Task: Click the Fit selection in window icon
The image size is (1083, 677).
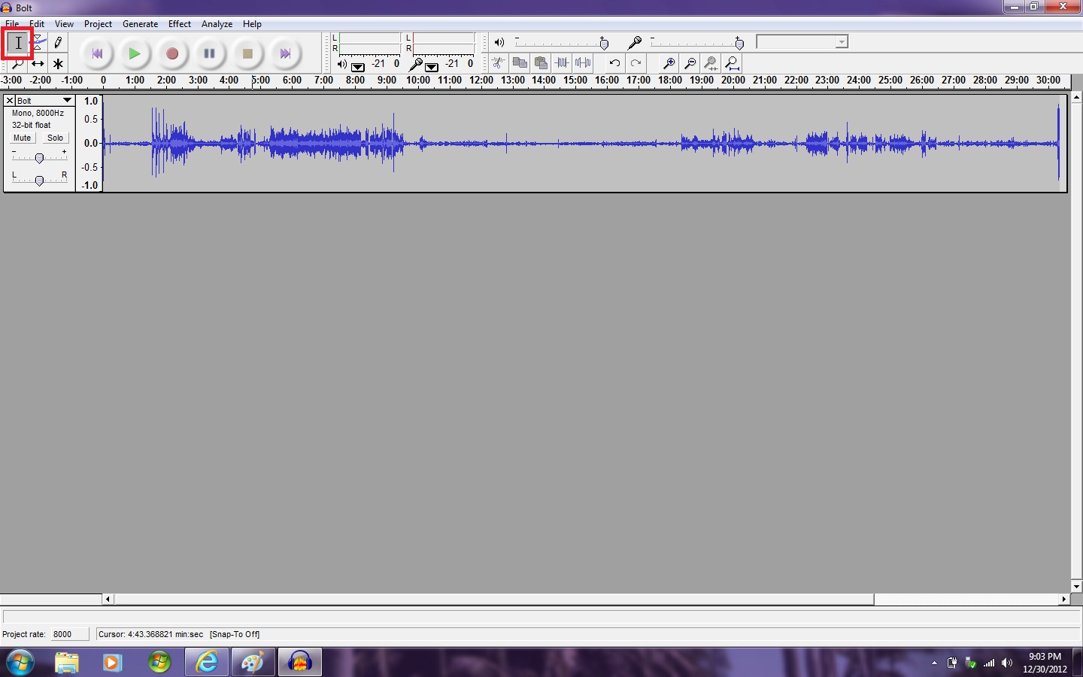Action: (711, 63)
